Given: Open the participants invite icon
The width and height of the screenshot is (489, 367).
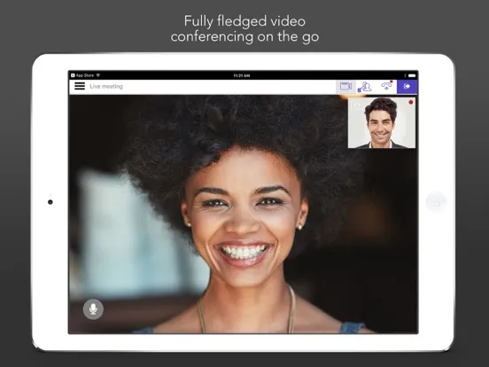Looking at the screenshot, I should click(365, 87).
